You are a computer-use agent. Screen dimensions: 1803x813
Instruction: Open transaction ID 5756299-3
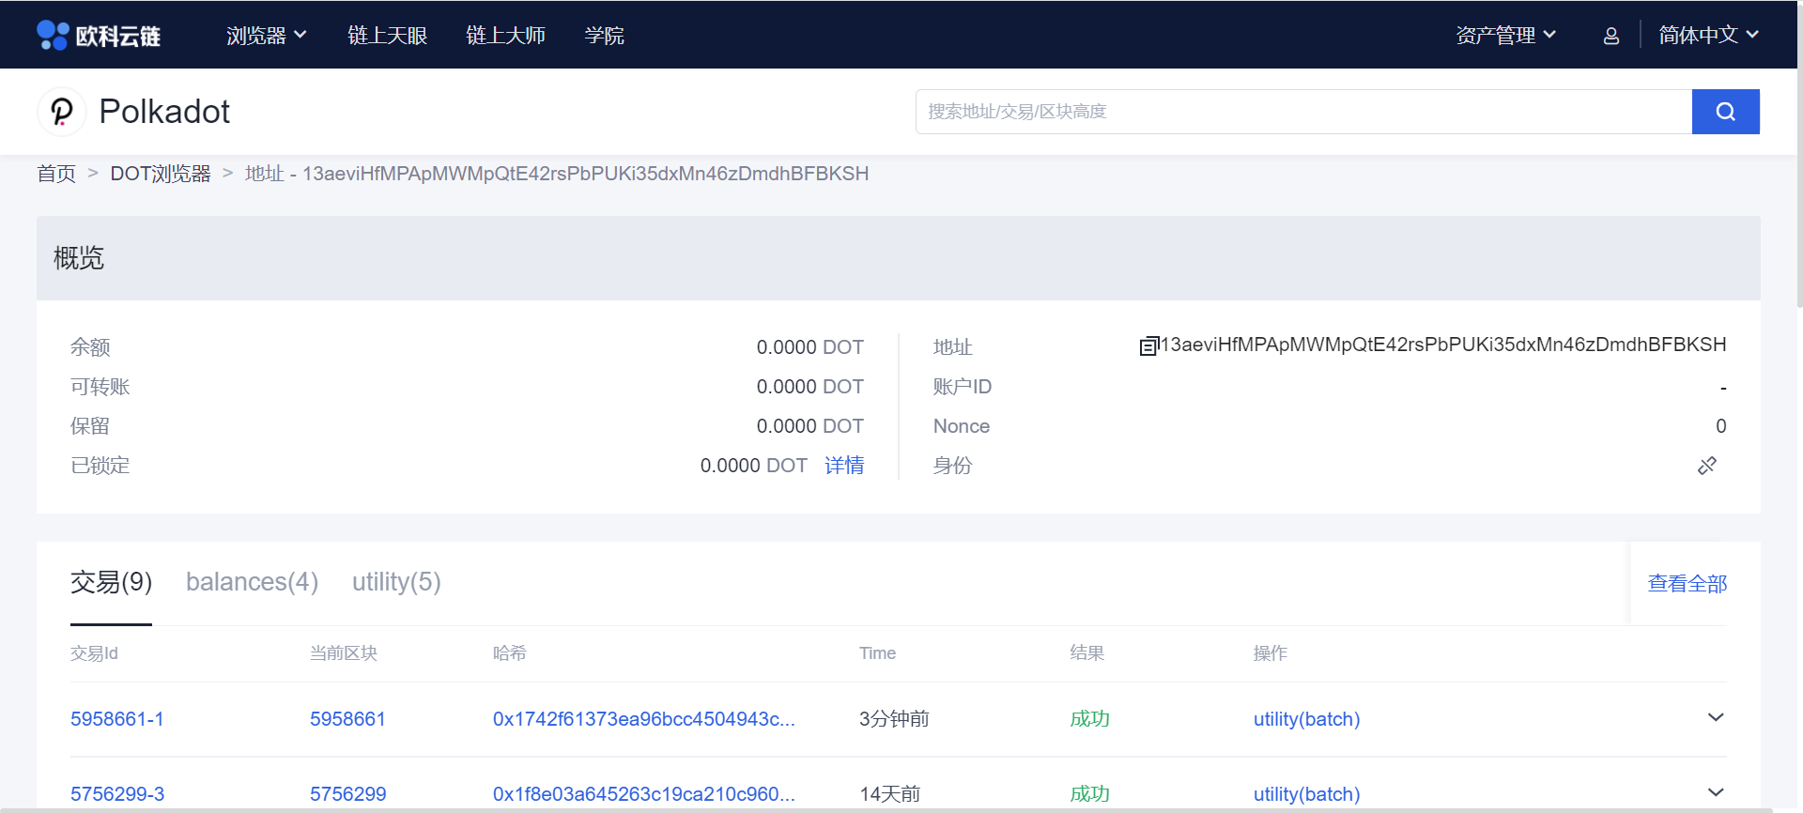(117, 794)
